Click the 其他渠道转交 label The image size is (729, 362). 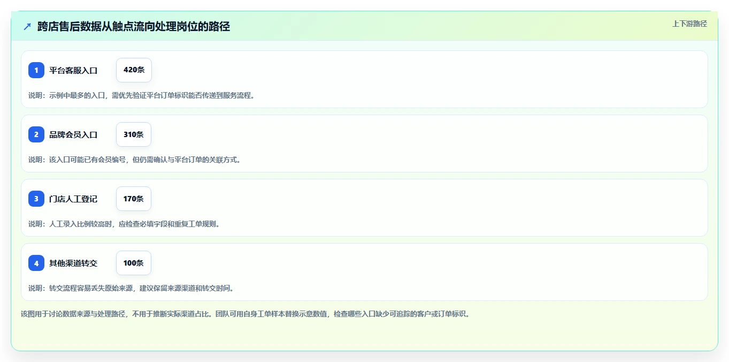[x=73, y=263]
